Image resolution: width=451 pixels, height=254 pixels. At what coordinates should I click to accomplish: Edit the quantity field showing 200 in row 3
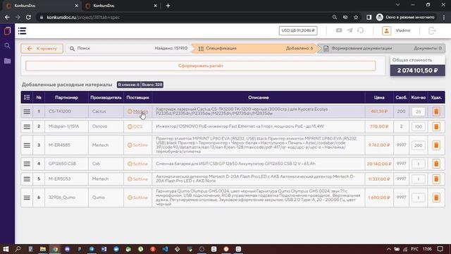coord(418,145)
